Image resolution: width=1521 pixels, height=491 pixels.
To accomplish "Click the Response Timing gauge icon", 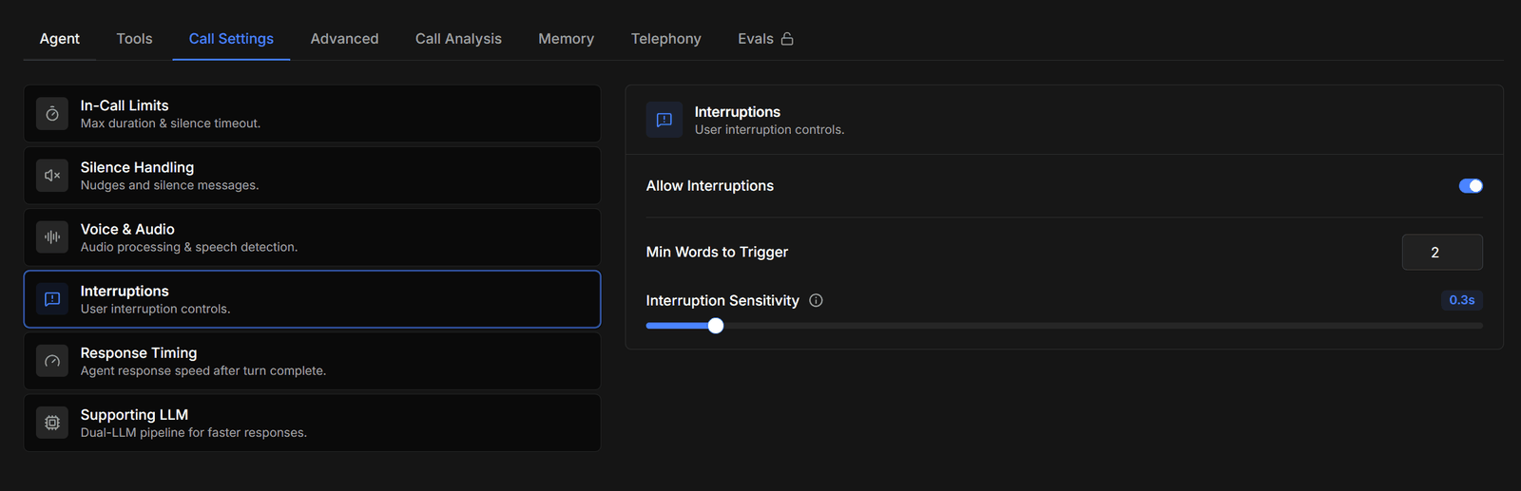I will pos(52,361).
